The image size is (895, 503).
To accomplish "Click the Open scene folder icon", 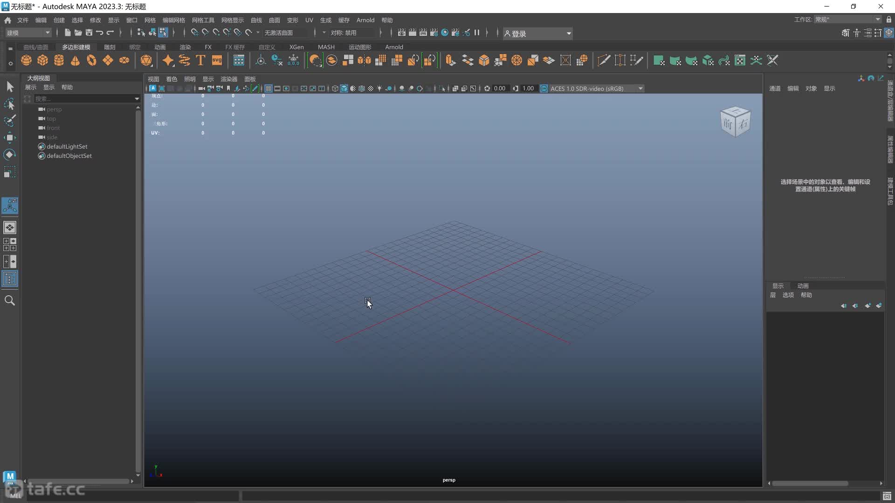I will point(78,33).
